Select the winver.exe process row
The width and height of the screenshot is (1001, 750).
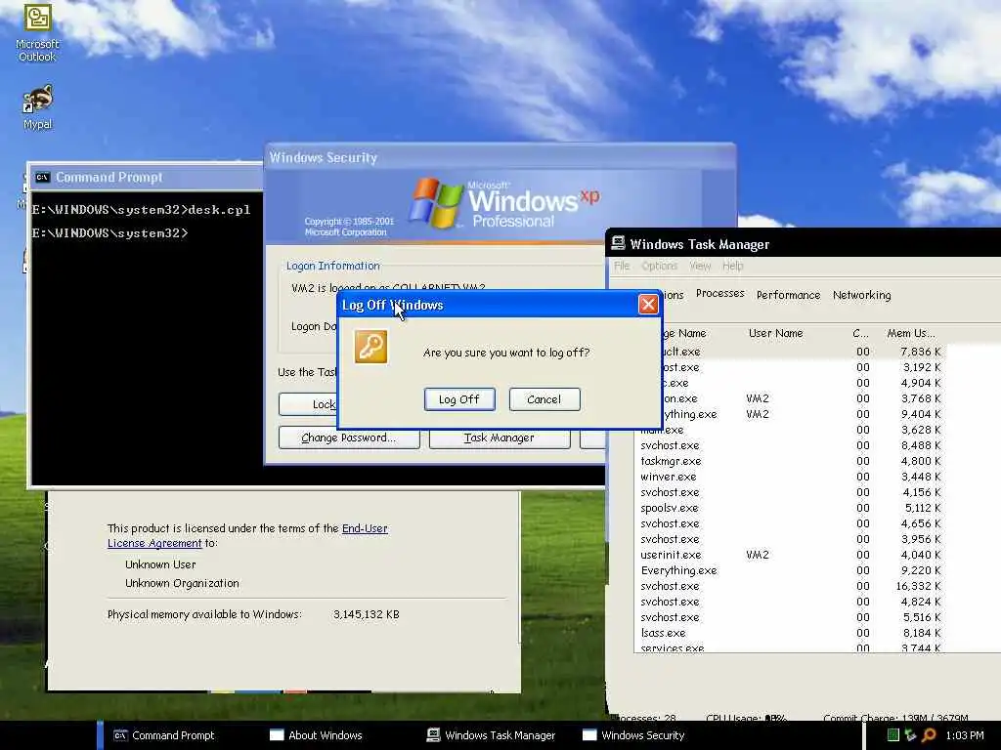click(790, 477)
